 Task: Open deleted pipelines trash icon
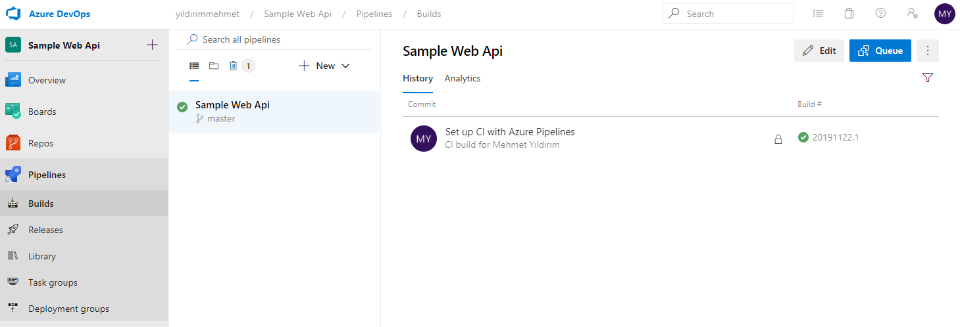[233, 66]
